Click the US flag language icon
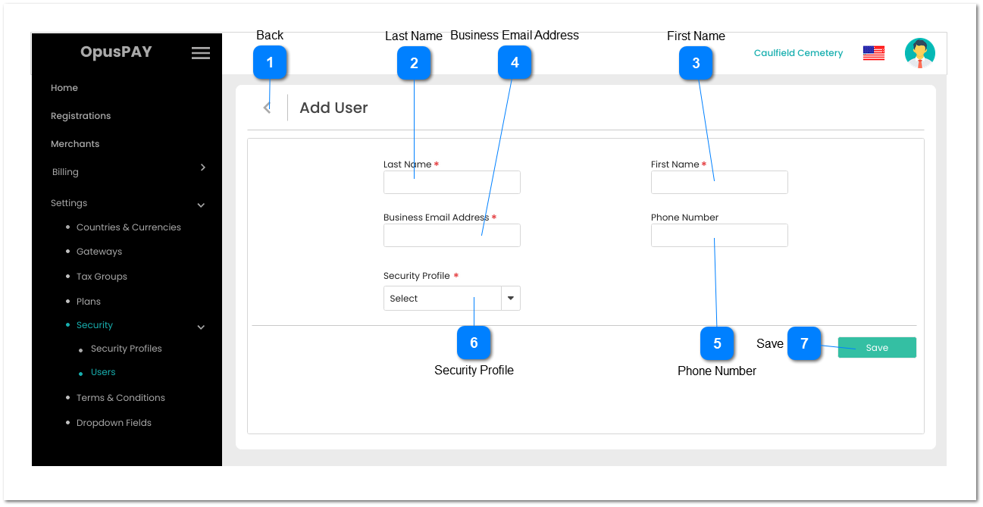 tap(873, 53)
